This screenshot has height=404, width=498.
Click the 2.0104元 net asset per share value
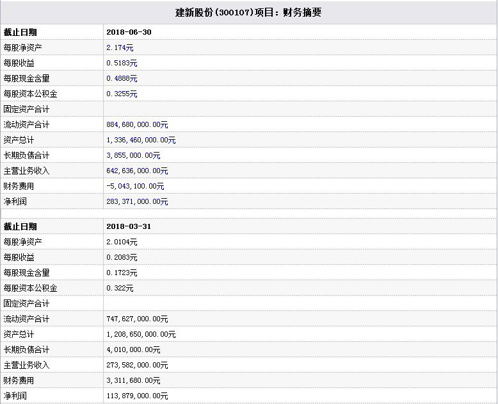tap(122, 242)
